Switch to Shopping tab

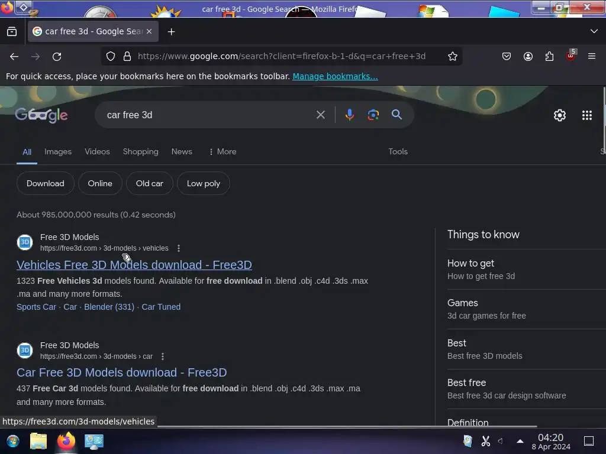point(141,152)
